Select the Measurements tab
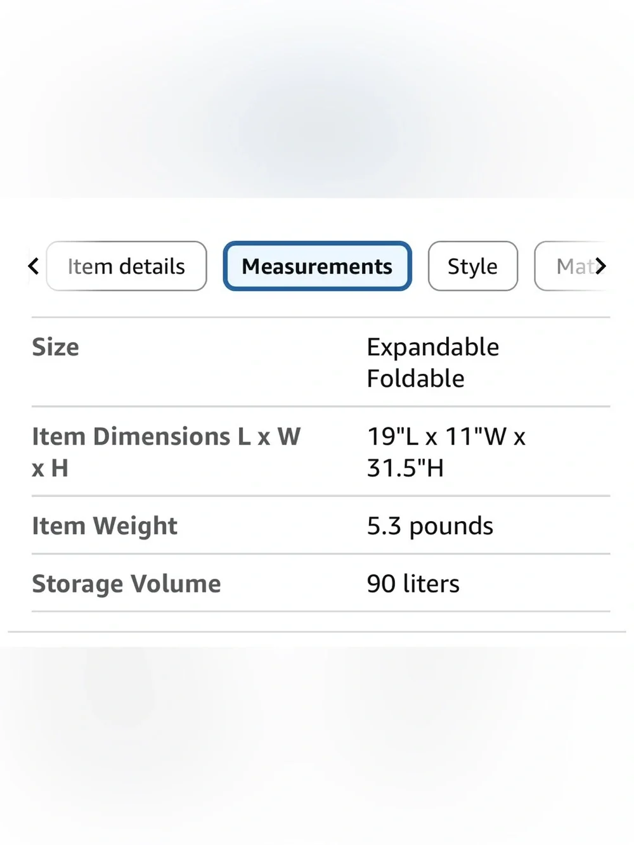 point(317,266)
